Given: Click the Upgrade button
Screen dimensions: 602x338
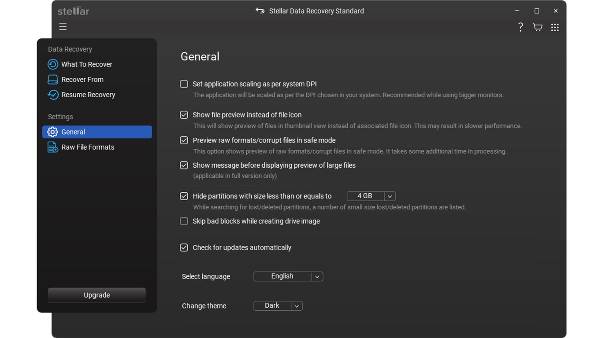Looking at the screenshot, I should pos(97,295).
